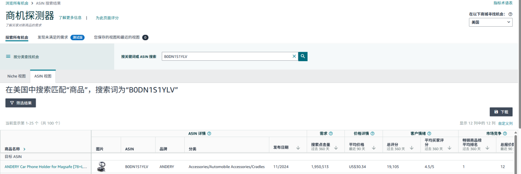The width and height of the screenshot is (521, 174).
Task: Open 您保存的视图和最近的视图 tab
Action: (117, 37)
